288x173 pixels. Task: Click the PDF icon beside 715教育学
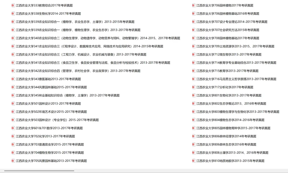[x=193, y=71]
